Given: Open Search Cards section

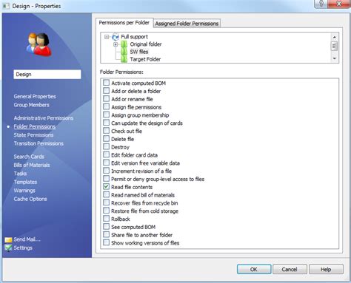Looking at the screenshot, I should 29,157.
